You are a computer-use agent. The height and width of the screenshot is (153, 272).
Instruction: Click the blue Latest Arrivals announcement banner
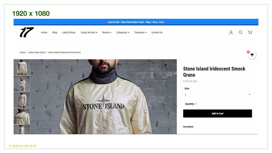click(136, 22)
